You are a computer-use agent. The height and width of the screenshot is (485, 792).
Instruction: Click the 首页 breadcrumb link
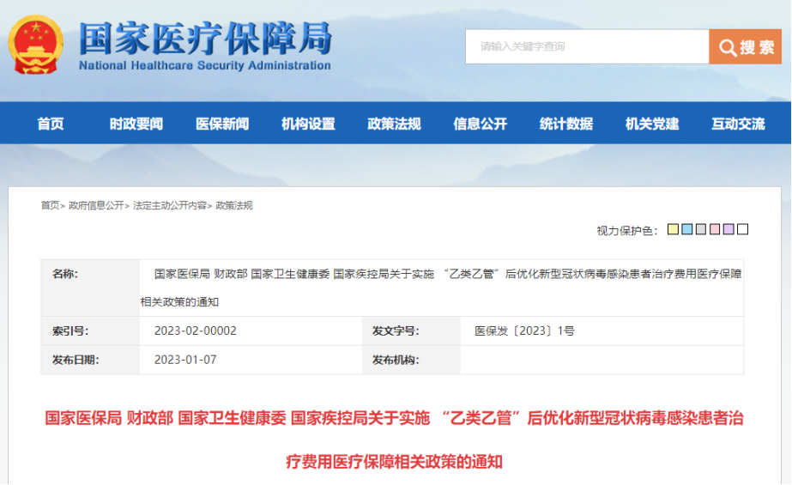point(50,205)
